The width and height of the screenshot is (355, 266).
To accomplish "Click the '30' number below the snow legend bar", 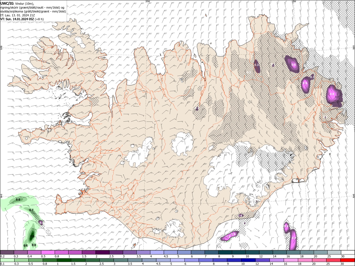I will [x=343, y=256].
